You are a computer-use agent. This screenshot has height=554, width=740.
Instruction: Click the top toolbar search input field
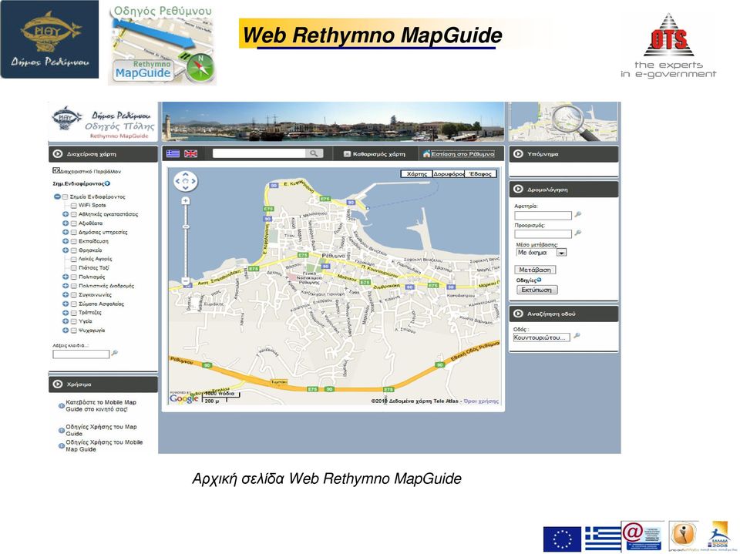[x=259, y=153]
